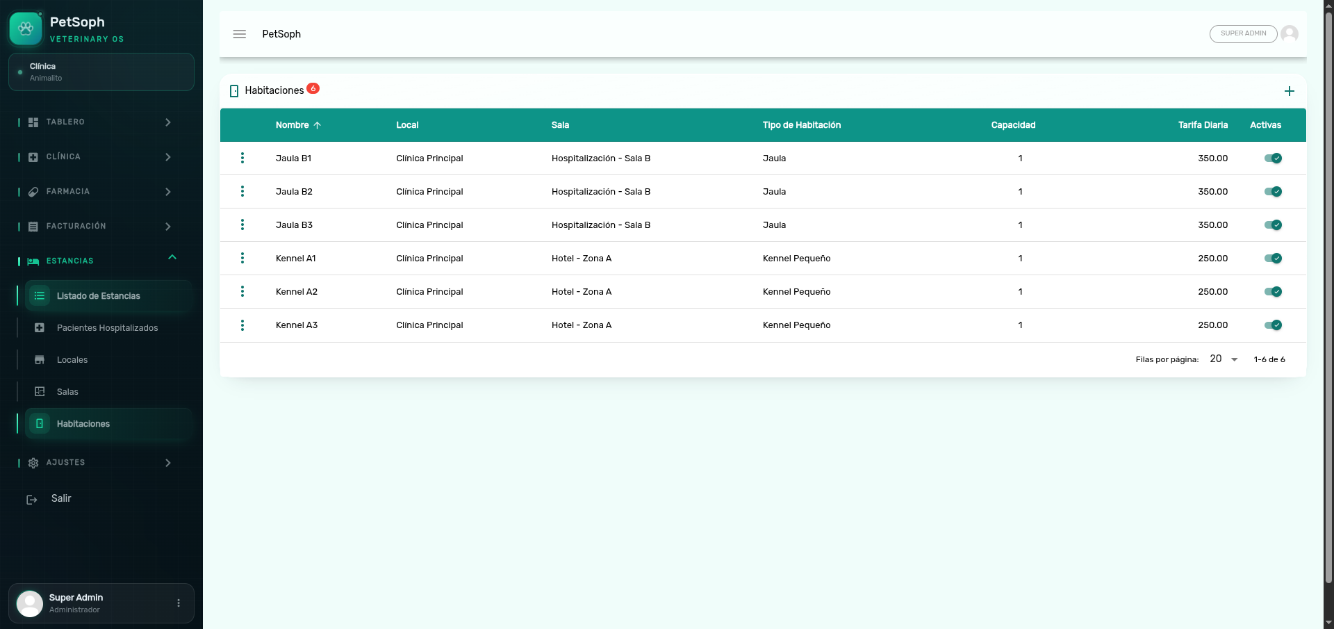Sort by Tipo de Habitación header
This screenshot has width=1334, height=629.
pos(802,126)
